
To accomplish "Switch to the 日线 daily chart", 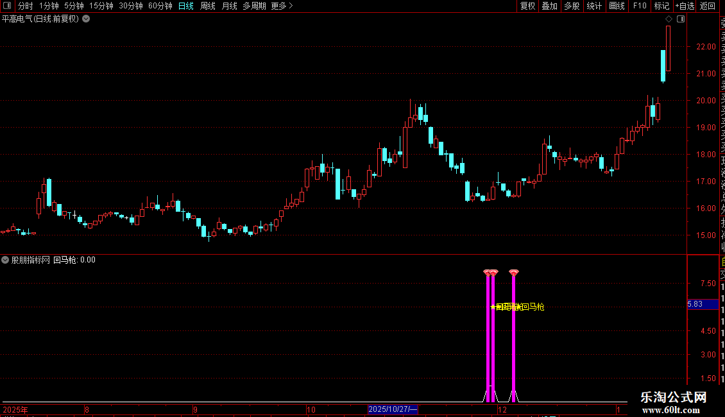I will click(x=186, y=6).
